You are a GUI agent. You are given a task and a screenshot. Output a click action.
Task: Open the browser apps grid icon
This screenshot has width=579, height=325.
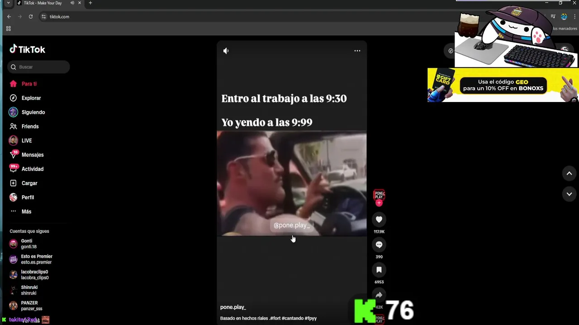[x=8, y=28]
